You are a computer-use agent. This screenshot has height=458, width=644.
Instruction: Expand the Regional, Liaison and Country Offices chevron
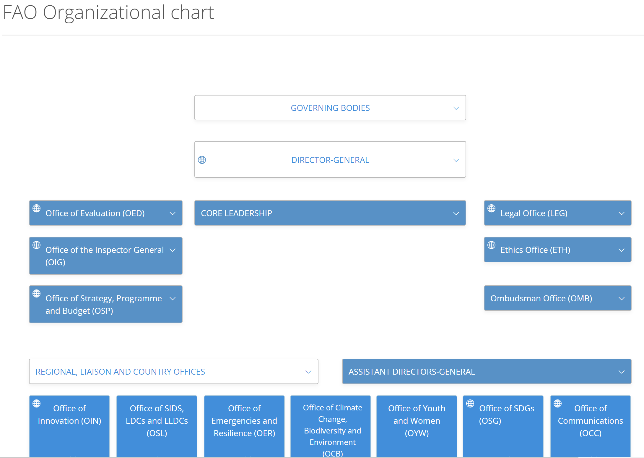[308, 372]
